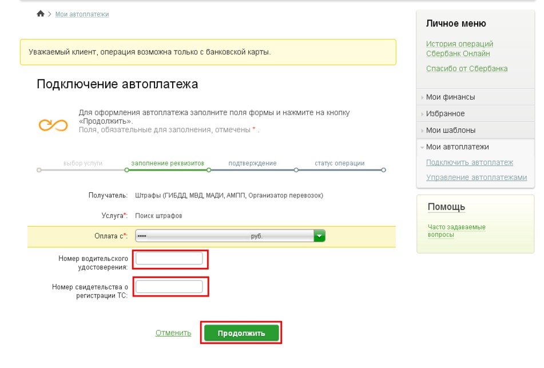Click the service value 'Поиск штрафов'
Image resolution: width=544 pixels, height=368 pixels.
tap(158, 216)
